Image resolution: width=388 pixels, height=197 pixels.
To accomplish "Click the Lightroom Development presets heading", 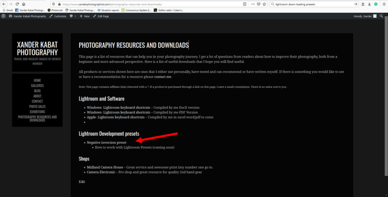I will click(109, 134).
